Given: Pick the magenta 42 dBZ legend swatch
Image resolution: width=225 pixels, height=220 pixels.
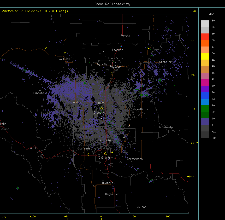Looking at the screenshot, I should [x=205, y=82].
